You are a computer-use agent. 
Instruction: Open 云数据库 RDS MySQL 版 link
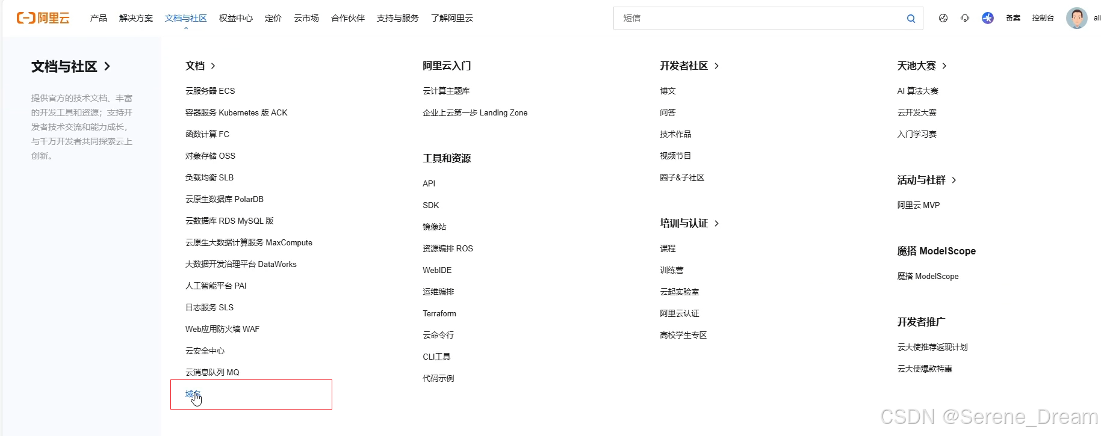(x=229, y=221)
